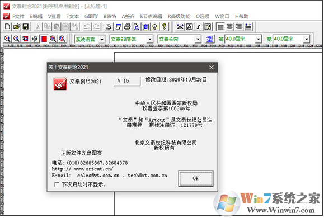Select the node editing curve icon

180,27
